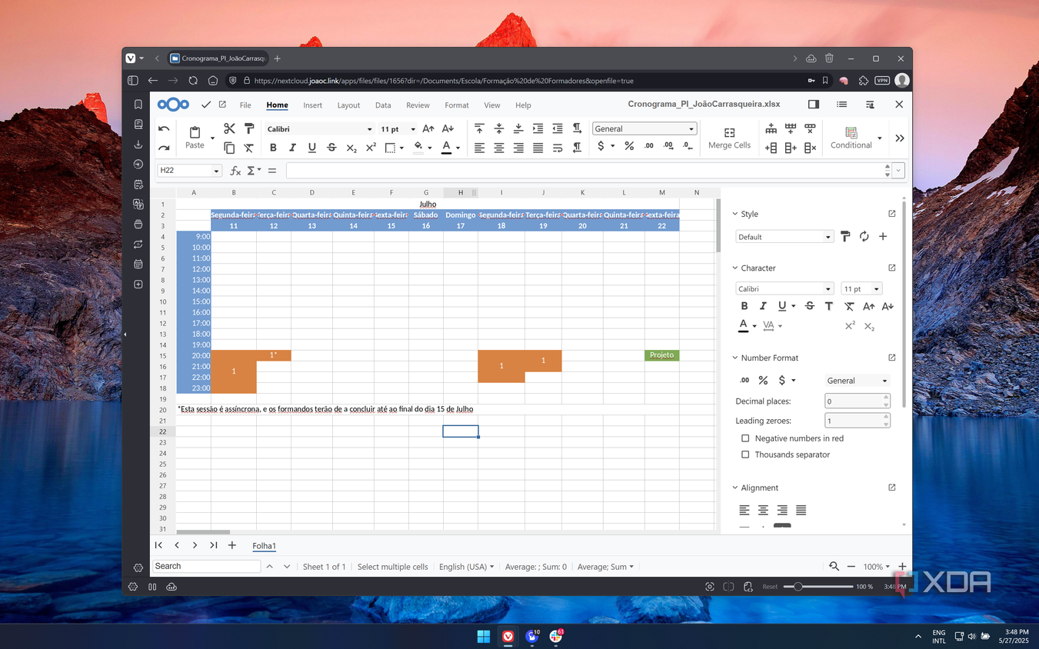
Task: Click the formula equals sign icon
Action: click(271, 171)
